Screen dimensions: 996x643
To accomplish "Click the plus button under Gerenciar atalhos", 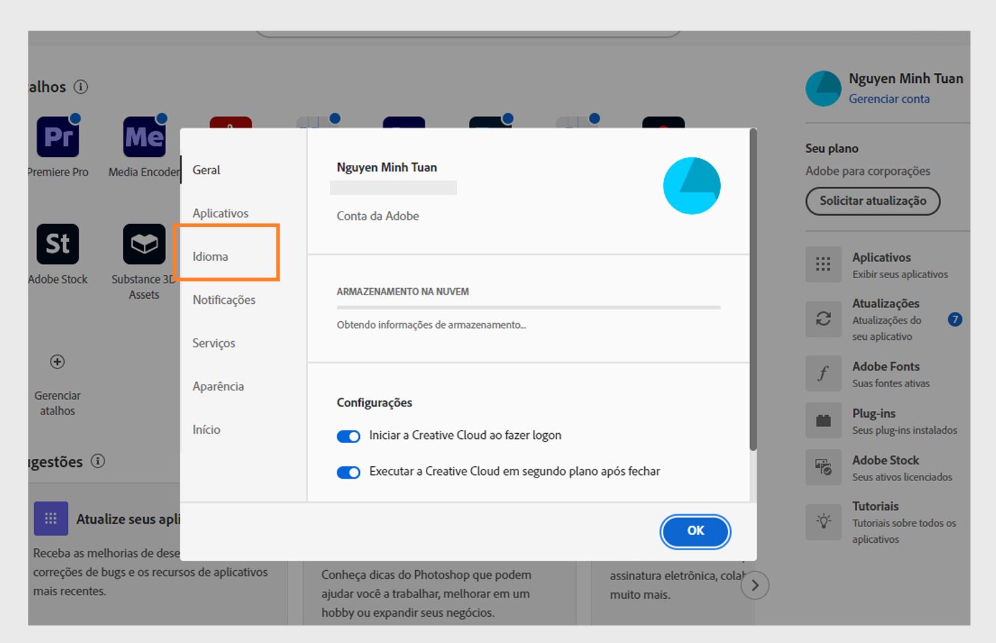I will (x=57, y=362).
